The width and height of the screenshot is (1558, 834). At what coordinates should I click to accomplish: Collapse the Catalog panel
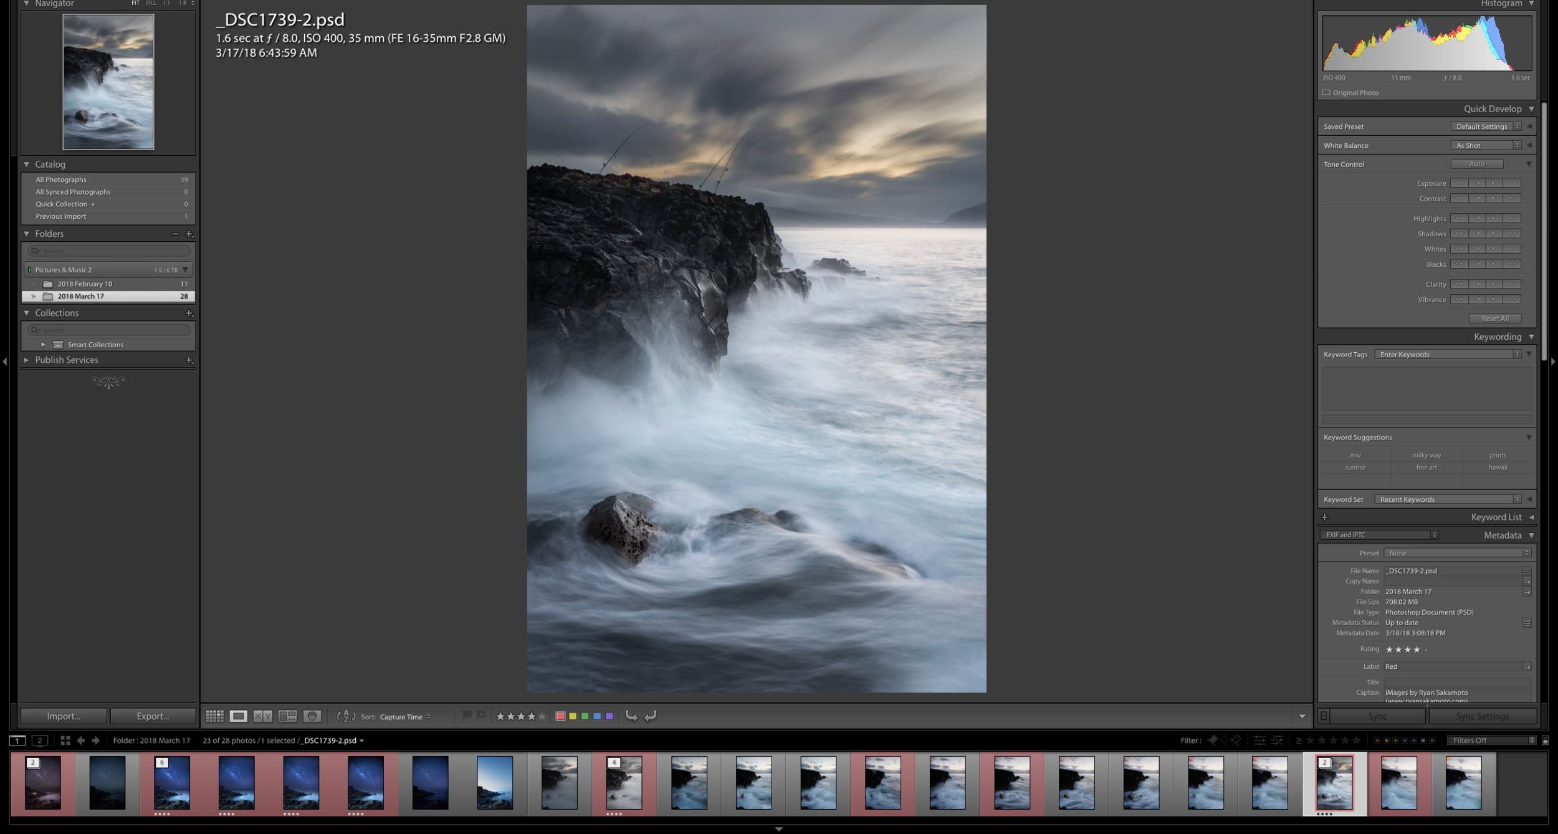27,165
